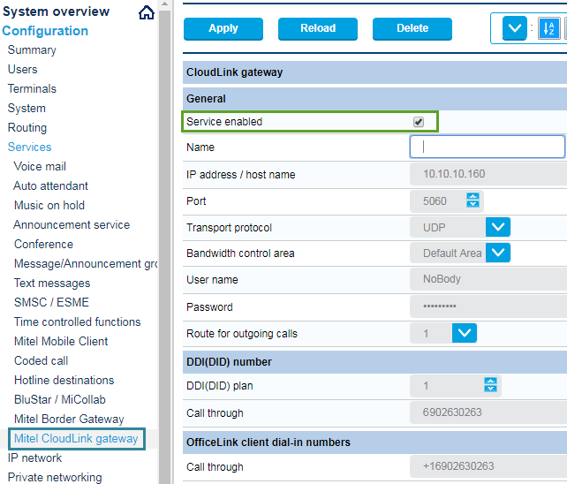This screenshot has height=484, width=567.
Task: Click the DDI(DID) plan spinner arrows
Action: click(x=491, y=385)
